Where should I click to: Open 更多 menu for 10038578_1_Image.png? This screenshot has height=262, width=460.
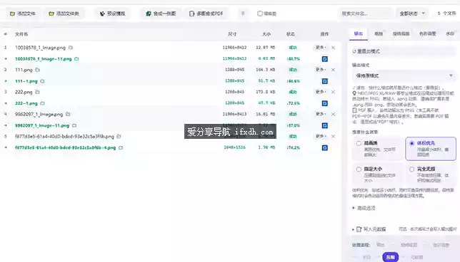320,48
